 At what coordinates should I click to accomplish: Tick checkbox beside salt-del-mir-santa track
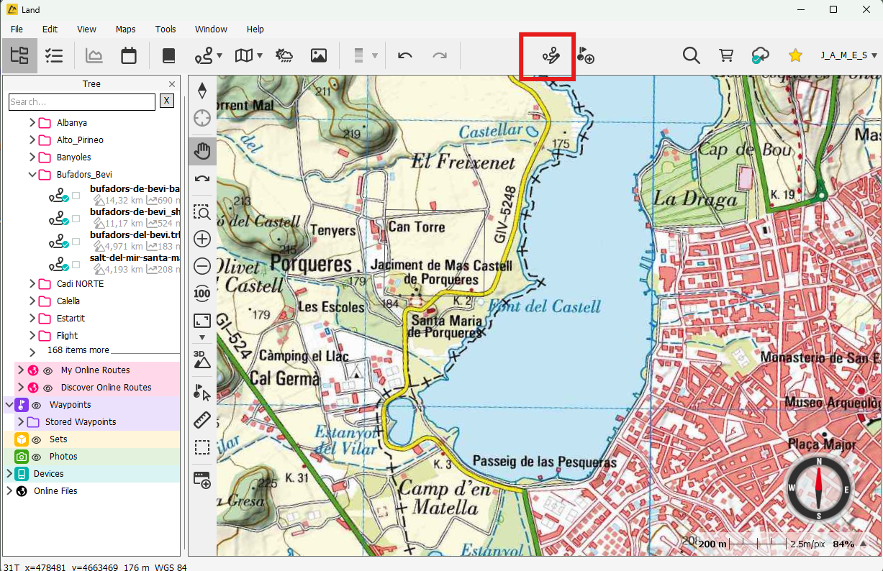coord(76,263)
